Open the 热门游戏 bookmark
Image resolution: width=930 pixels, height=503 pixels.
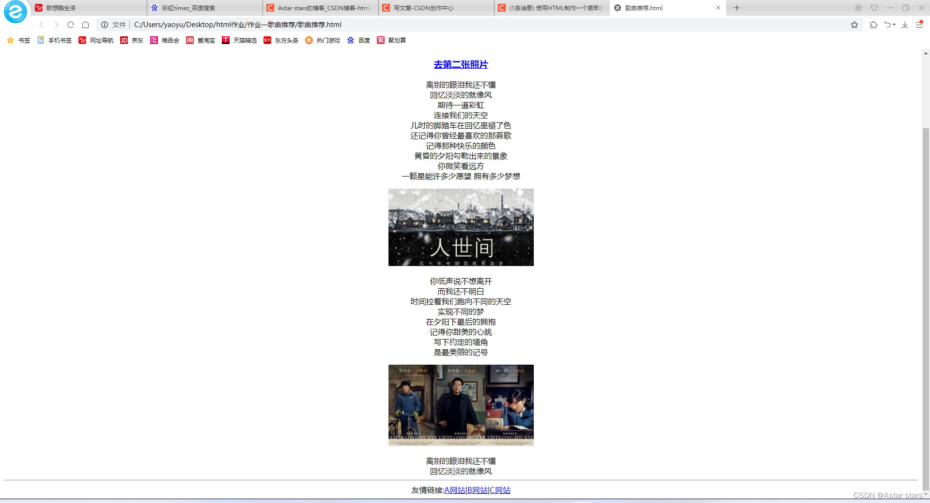click(x=323, y=41)
